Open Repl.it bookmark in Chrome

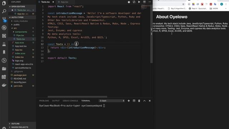pos(198,9)
